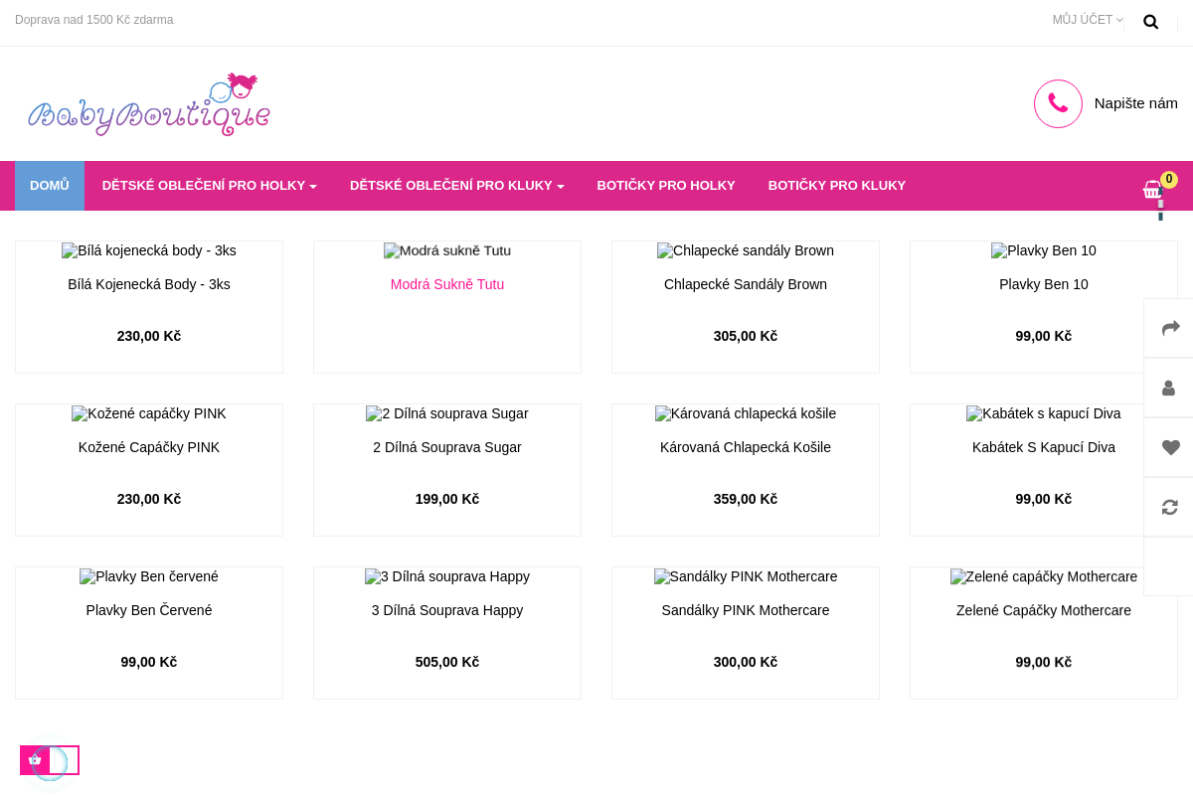Open the wishlist heart sidebar icon
This screenshot has width=1193, height=795.
1170,447
